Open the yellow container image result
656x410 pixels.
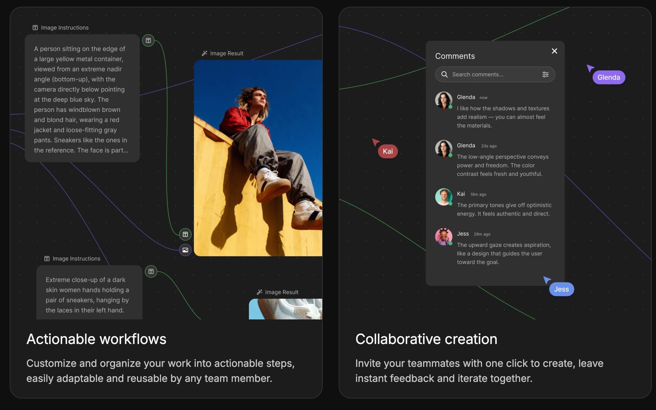click(258, 158)
